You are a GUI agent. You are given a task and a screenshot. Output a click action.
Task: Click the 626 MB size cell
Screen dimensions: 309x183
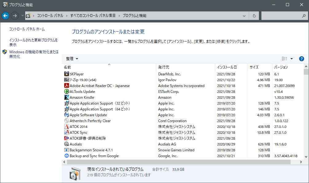pyautogui.click(x=264, y=144)
